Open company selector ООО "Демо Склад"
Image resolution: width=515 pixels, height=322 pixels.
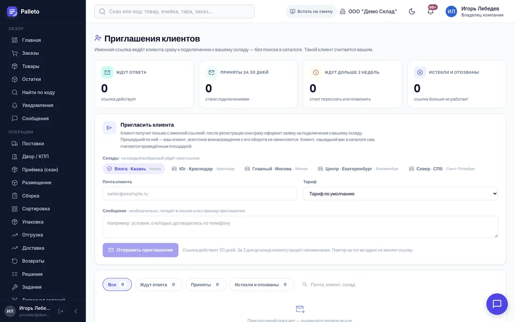(x=368, y=12)
